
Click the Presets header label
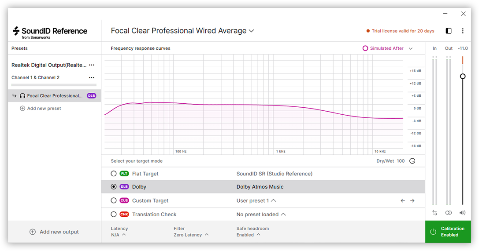pyautogui.click(x=19, y=48)
